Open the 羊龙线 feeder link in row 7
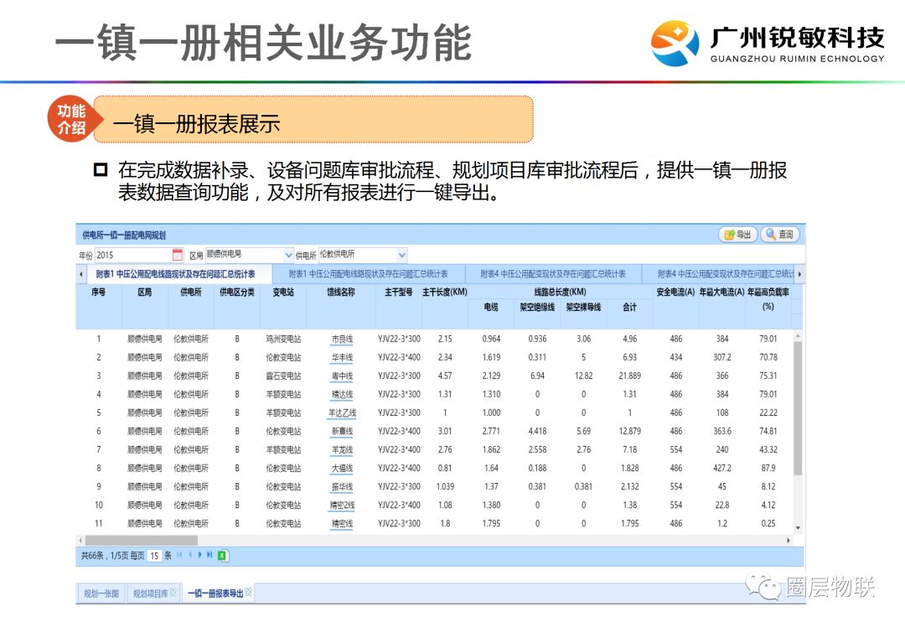The image size is (905, 627). (x=342, y=450)
